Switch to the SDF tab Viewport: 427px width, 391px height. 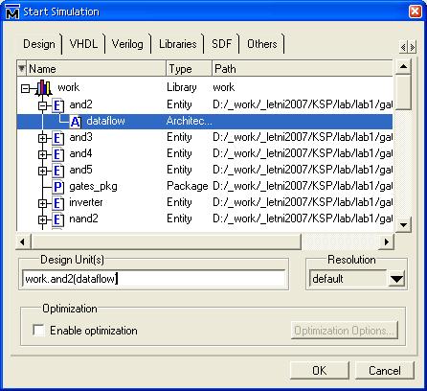[x=221, y=44]
